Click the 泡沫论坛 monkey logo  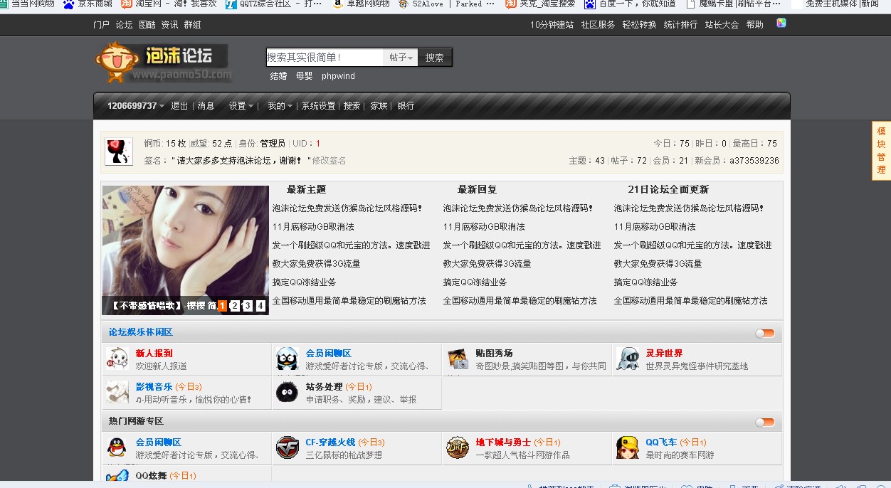(x=114, y=63)
